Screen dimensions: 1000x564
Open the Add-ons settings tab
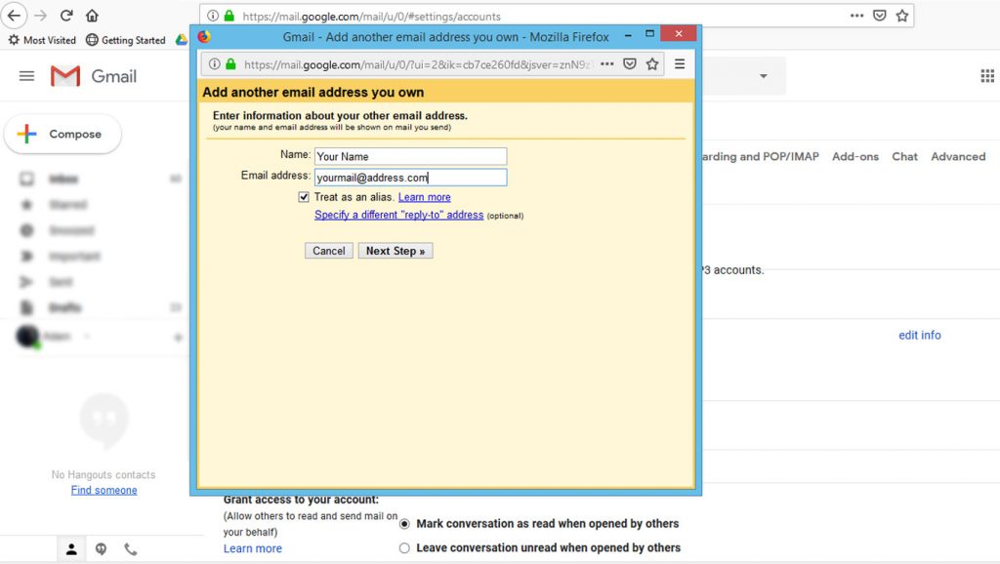pyautogui.click(x=855, y=156)
